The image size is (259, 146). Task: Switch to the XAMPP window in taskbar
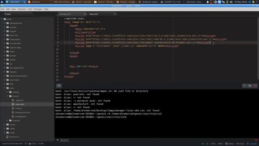coord(170,2)
